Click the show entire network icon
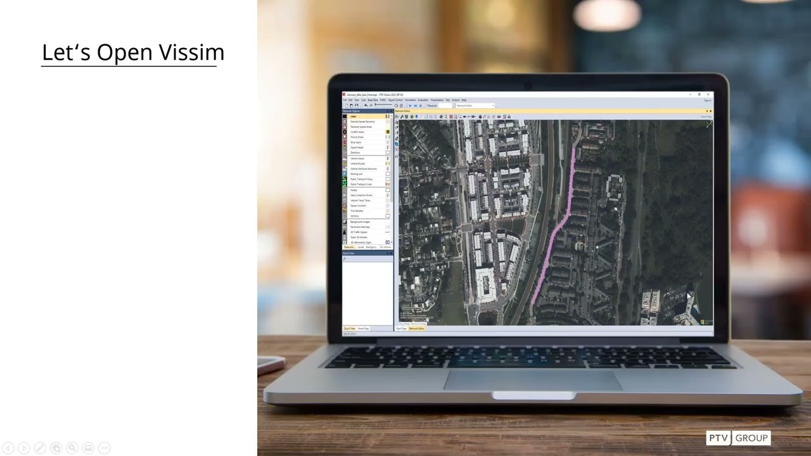 click(x=451, y=117)
